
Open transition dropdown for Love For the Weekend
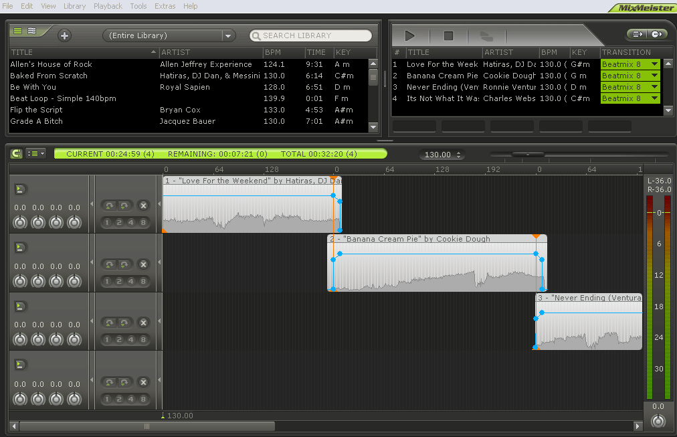(654, 64)
